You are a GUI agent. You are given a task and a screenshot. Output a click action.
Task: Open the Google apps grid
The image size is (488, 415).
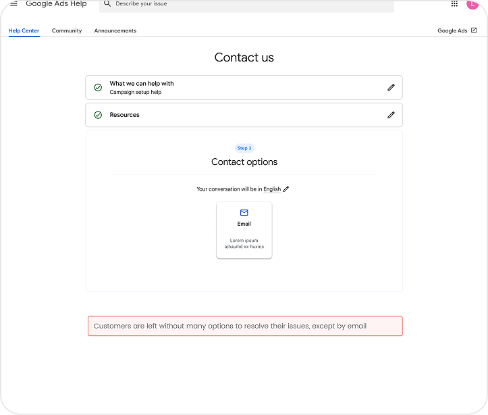point(454,4)
